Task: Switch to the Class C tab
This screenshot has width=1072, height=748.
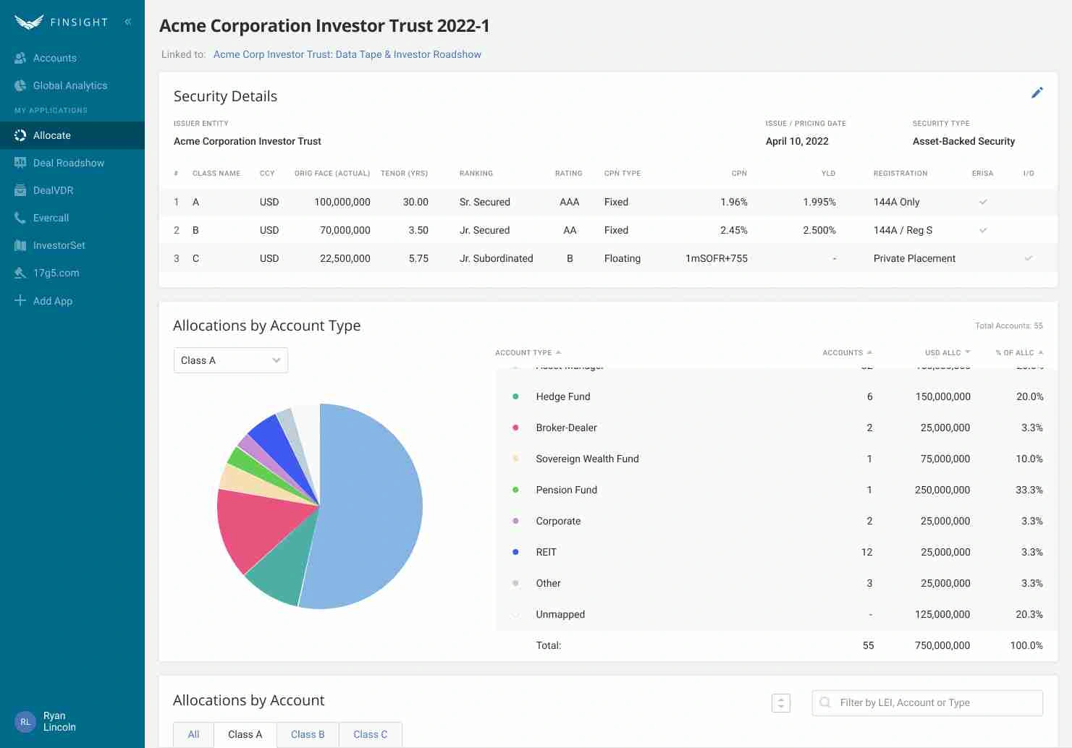Action: [370, 734]
